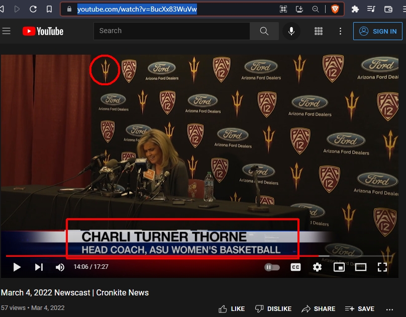This screenshot has width=406, height=317.
Task: Like the video
Action: pyautogui.click(x=232, y=309)
